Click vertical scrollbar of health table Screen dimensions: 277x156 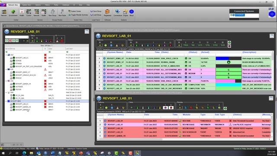click(273, 71)
